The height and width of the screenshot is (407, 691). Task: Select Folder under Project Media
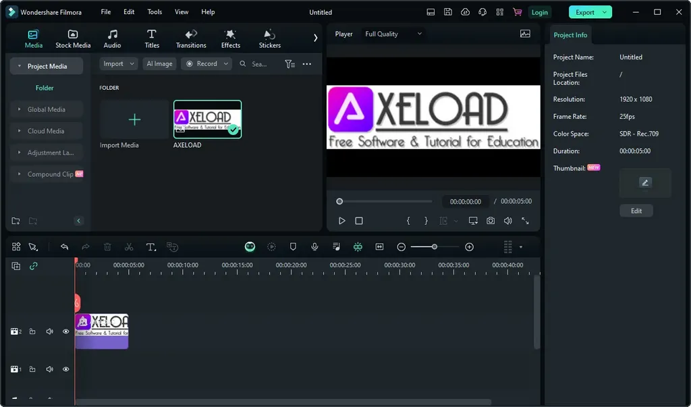point(45,88)
